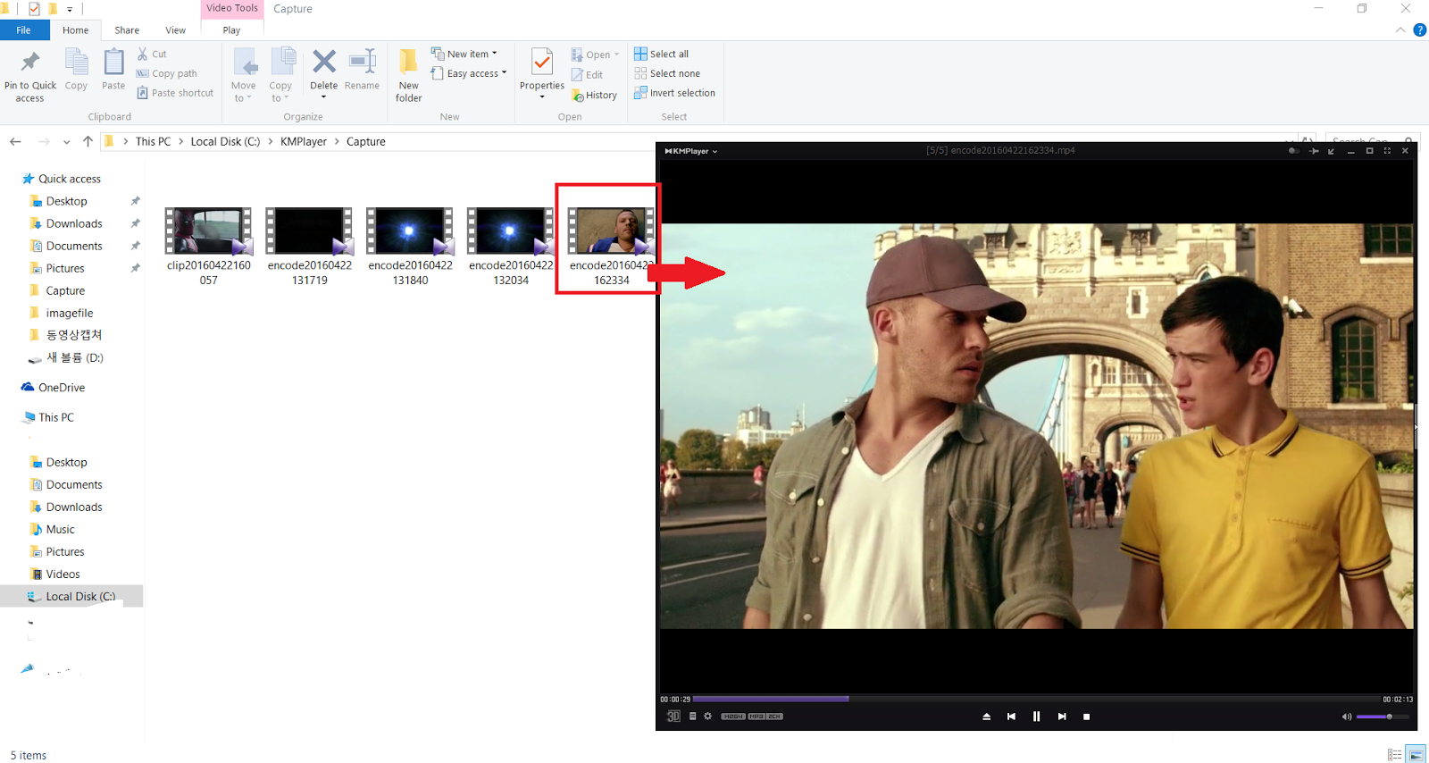Open the Copy to dropdown
Screen dimensions: 1429x763
coord(280,75)
